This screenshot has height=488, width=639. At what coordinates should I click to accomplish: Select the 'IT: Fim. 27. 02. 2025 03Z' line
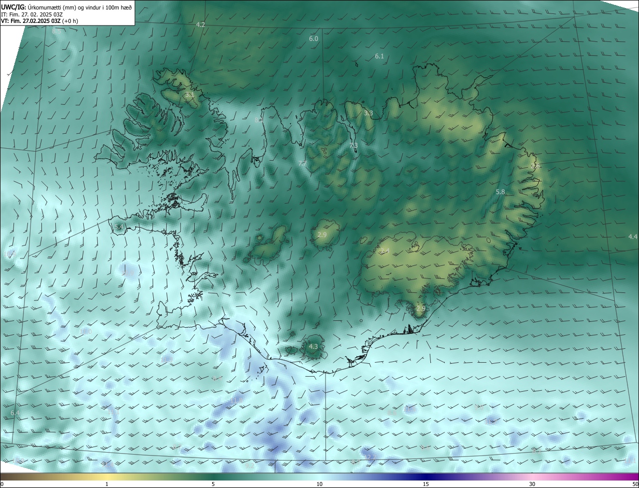coord(31,14)
